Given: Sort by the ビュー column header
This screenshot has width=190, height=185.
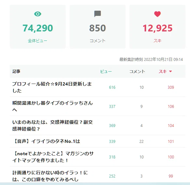Looking at the screenshot, I should [106, 72].
